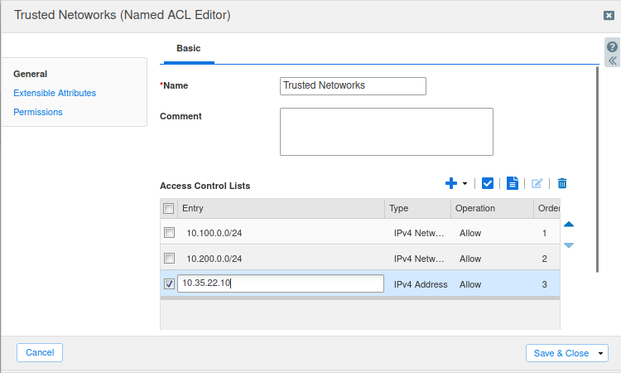The width and height of the screenshot is (621, 373).
Task: Expand the Save & Close dropdown arrow
Action: click(600, 353)
